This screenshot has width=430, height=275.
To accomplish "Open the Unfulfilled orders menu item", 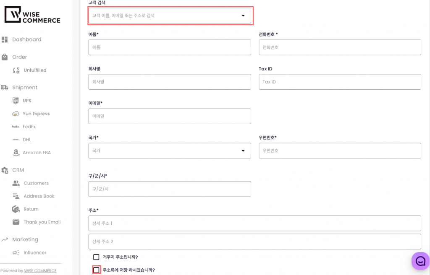I will pos(35,70).
